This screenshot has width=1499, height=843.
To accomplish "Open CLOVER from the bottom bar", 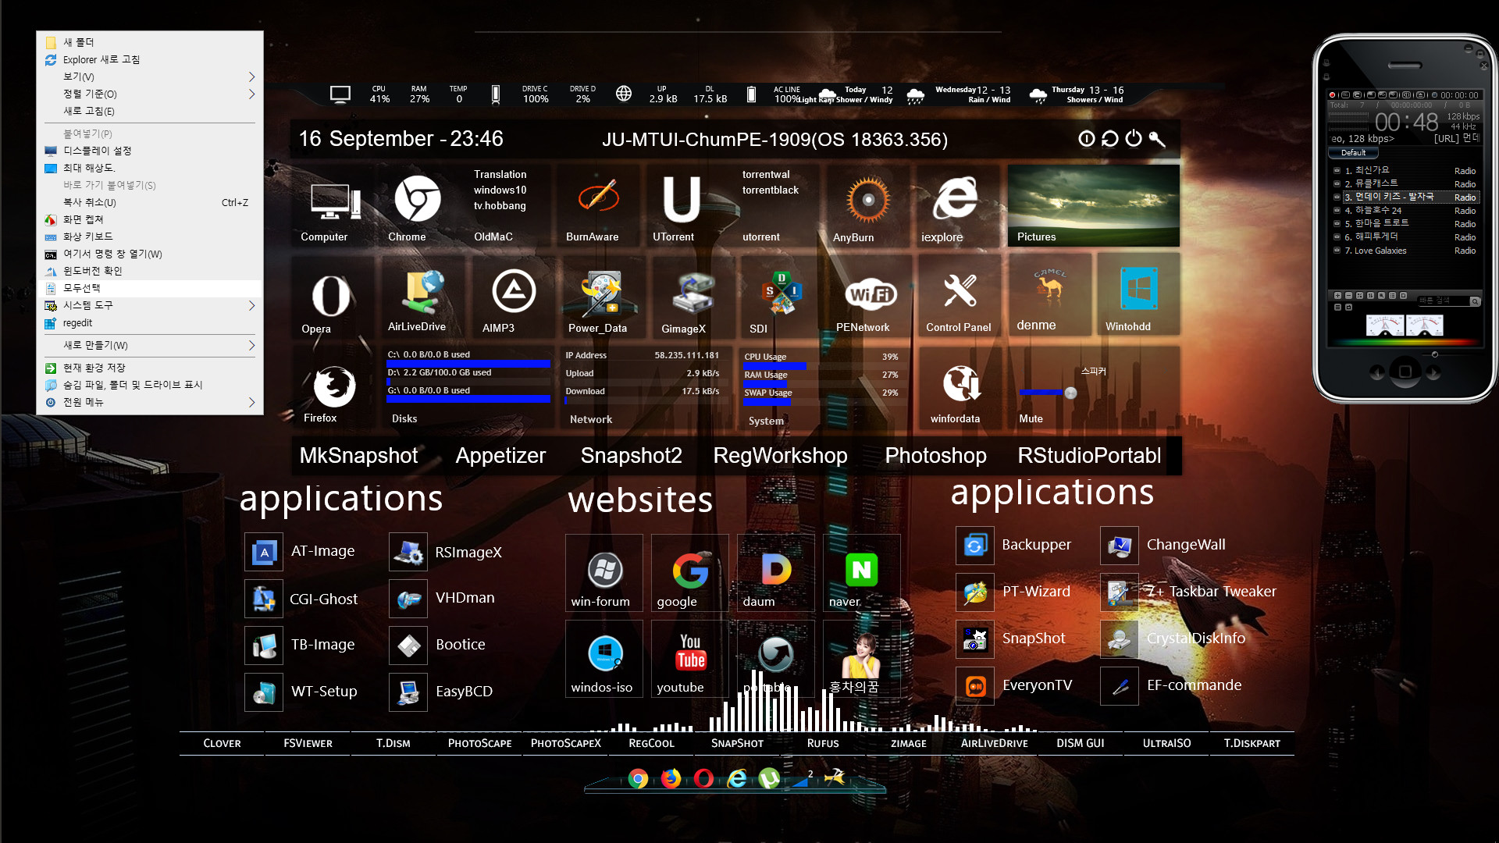I will tap(222, 743).
